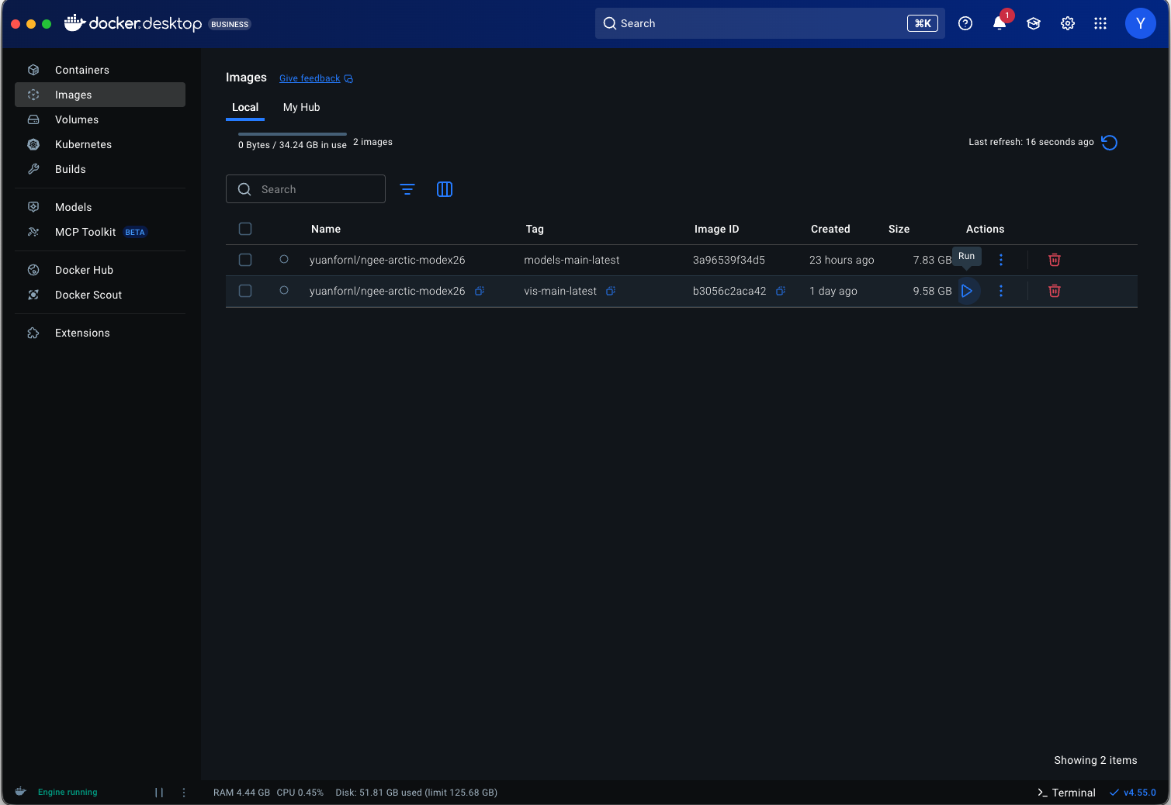1171x805 pixels.
Task: Click the Give feedback link
Action: click(310, 78)
